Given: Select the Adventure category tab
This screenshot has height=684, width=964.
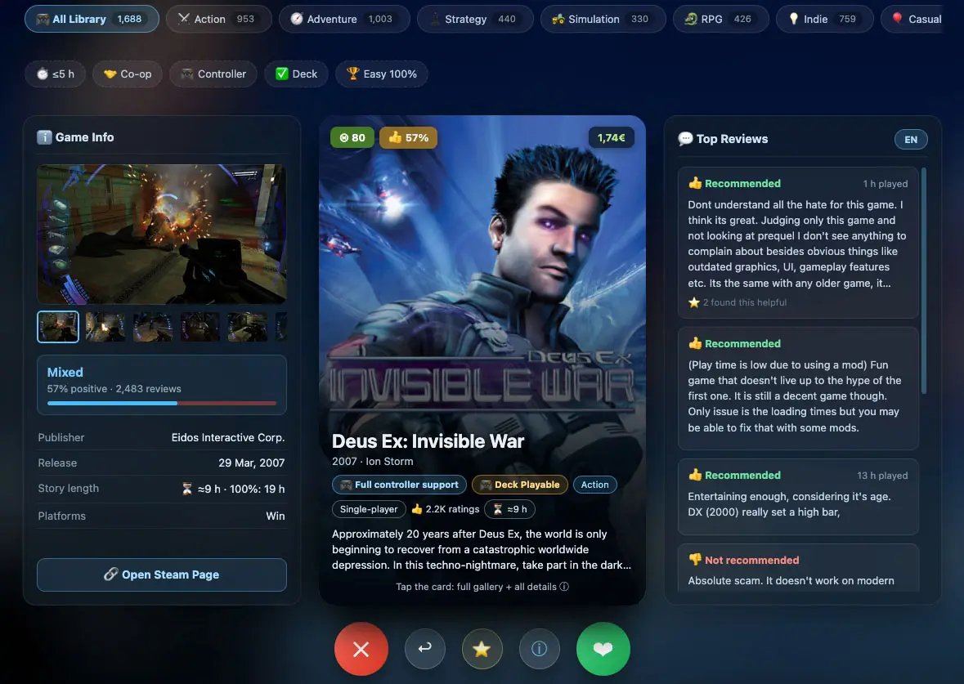Looking at the screenshot, I should click(344, 19).
